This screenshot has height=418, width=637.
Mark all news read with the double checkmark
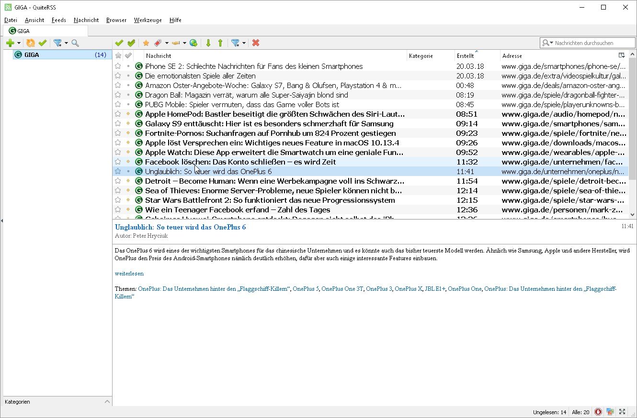pyautogui.click(x=131, y=43)
